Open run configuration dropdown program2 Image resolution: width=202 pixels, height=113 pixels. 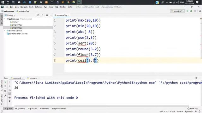(177, 11)
